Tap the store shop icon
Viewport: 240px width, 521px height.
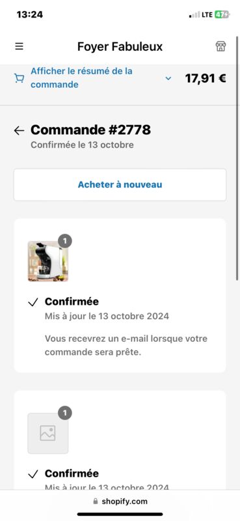[220, 46]
